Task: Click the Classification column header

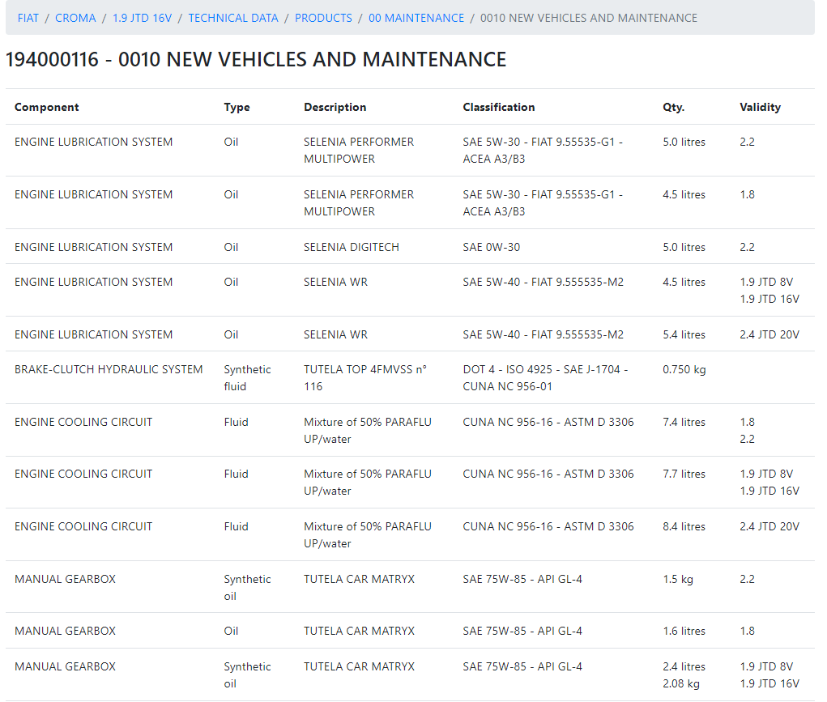Action: [499, 107]
